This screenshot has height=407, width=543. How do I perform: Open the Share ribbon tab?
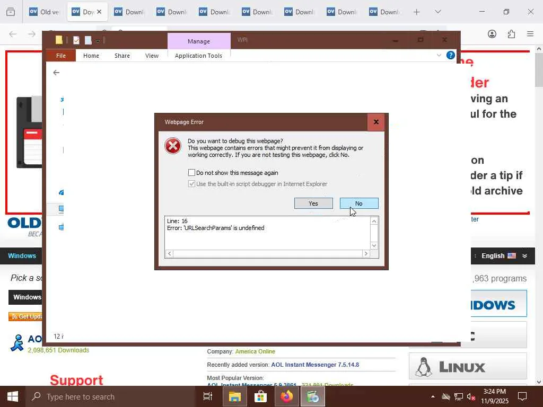(122, 56)
